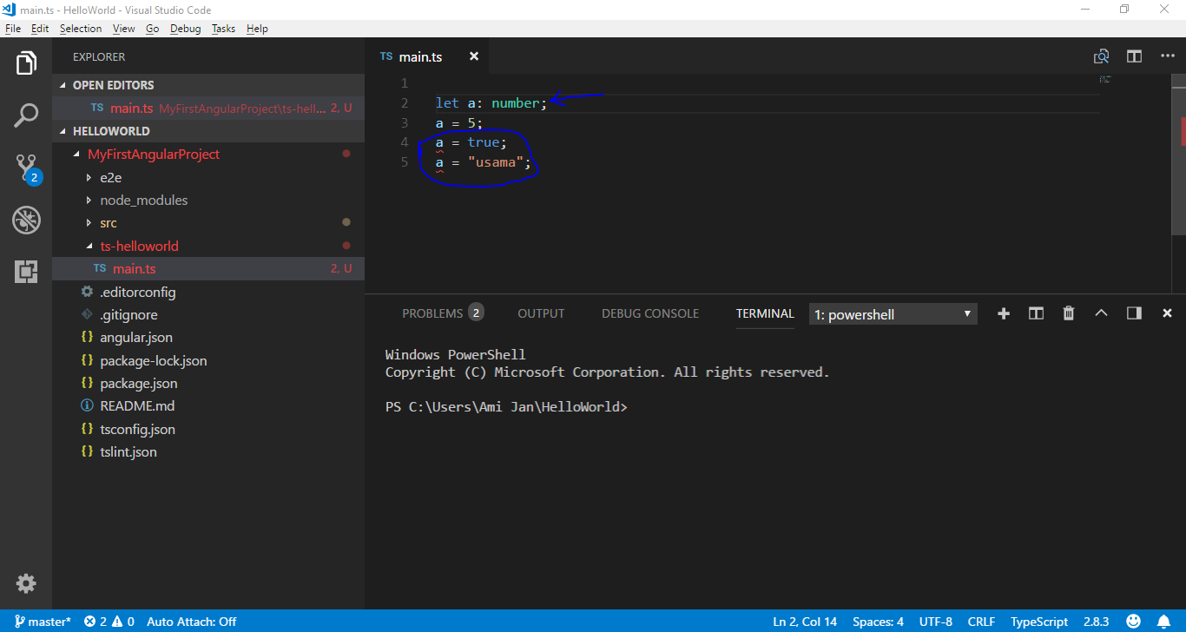Open the Extensions view in activity bar

click(26, 272)
